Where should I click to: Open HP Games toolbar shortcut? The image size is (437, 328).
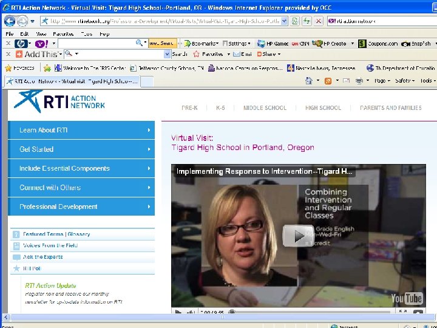click(x=273, y=44)
